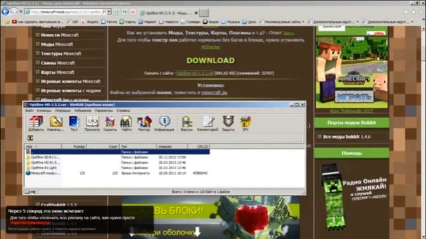The image size is (426, 239).
Task: Open a new tab in Internet Explorer
Action: (204, 13)
